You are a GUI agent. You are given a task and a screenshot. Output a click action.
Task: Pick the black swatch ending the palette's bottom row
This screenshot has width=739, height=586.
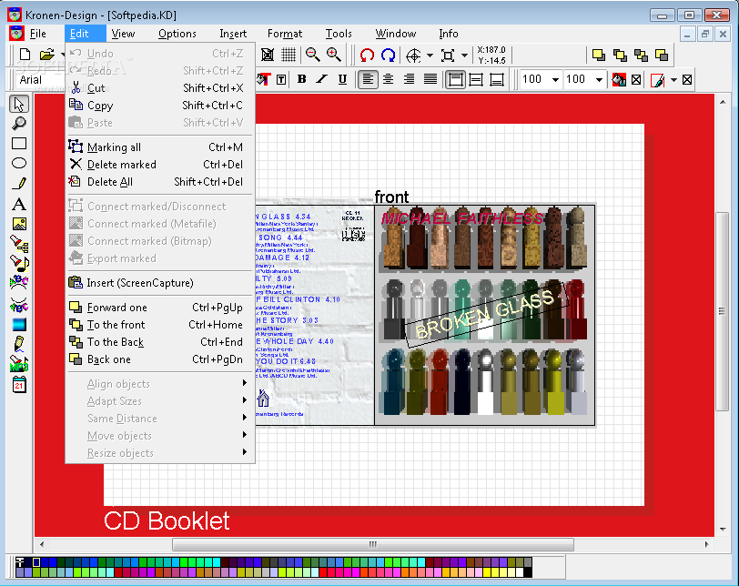click(x=528, y=572)
